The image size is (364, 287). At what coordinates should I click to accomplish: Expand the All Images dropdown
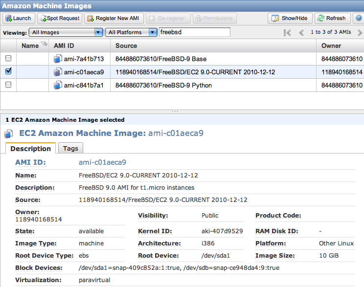(x=66, y=32)
